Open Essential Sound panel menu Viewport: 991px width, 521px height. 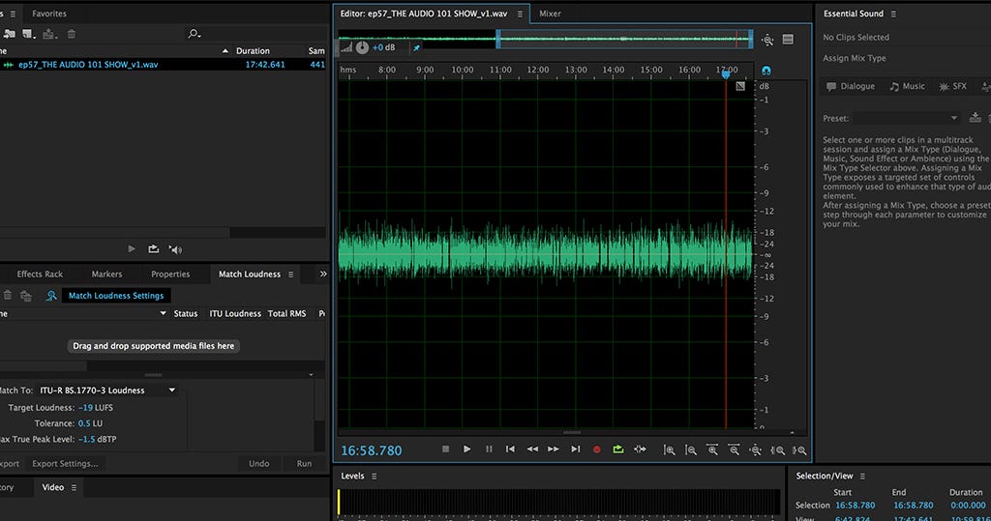[x=893, y=14]
